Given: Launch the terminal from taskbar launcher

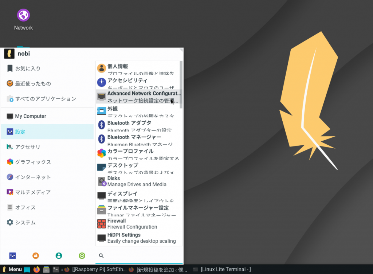Looking at the screenshot, I should [56, 270].
